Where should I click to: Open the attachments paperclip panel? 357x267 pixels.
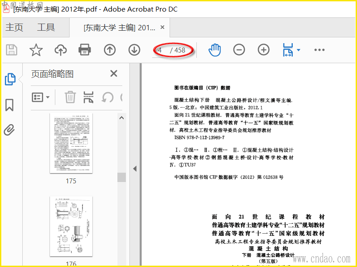click(x=9, y=130)
